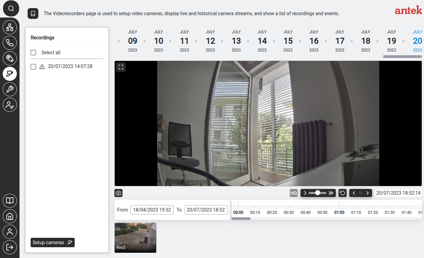
Task: Jump to 00:50 on the timeline
Action: click(322, 212)
